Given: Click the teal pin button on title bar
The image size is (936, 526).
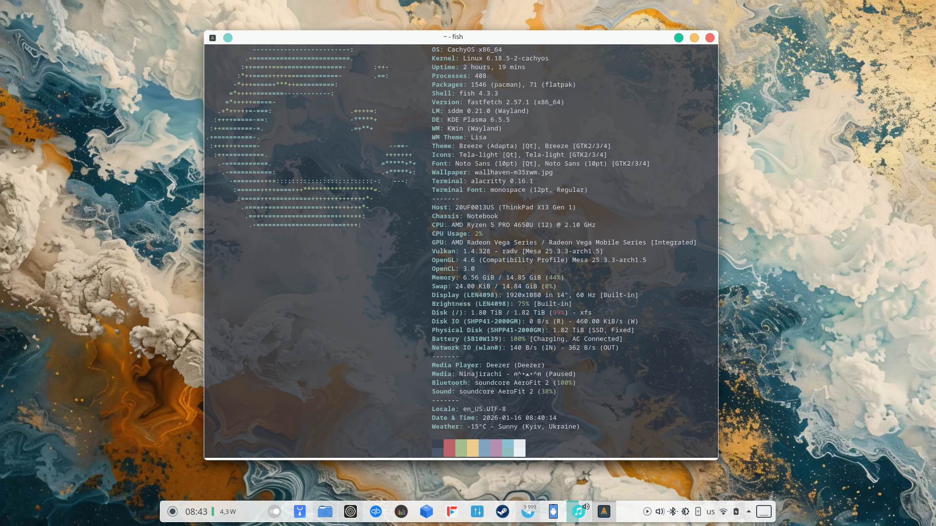Looking at the screenshot, I should pyautogui.click(x=228, y=38).
